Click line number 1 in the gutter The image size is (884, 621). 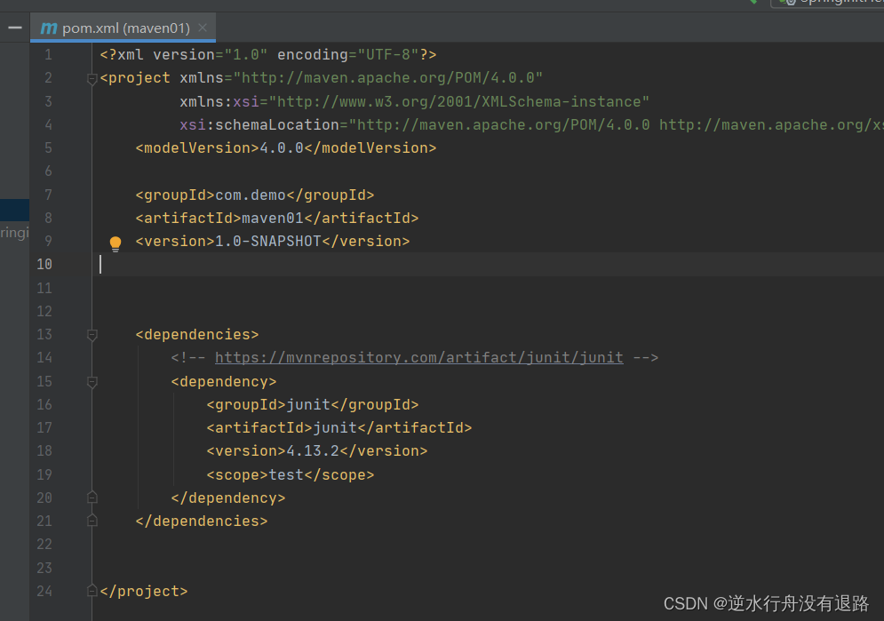49,55
